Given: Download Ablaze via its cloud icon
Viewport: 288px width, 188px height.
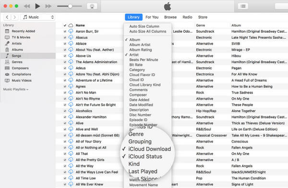Looking at the screenshot, I should [x=71, y=44].
